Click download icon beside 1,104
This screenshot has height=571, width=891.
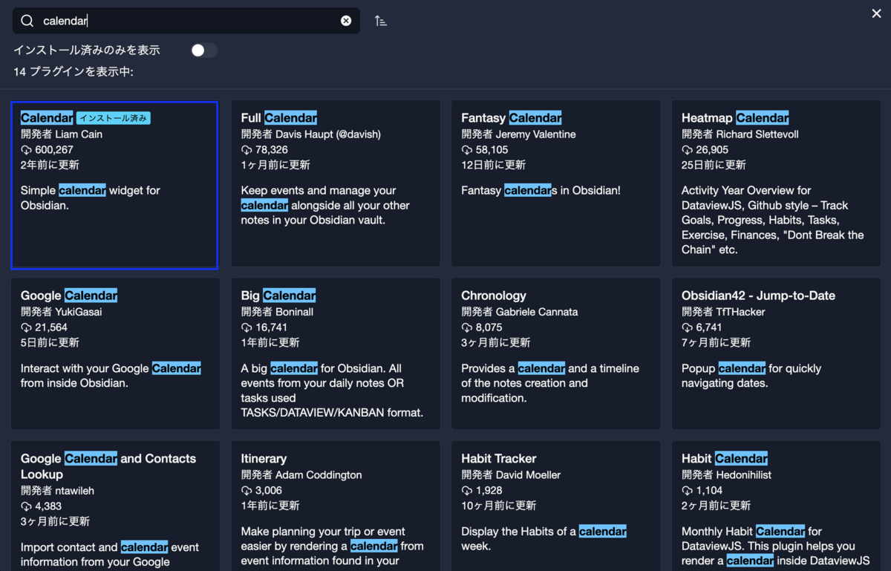click(x=688, y=491)
